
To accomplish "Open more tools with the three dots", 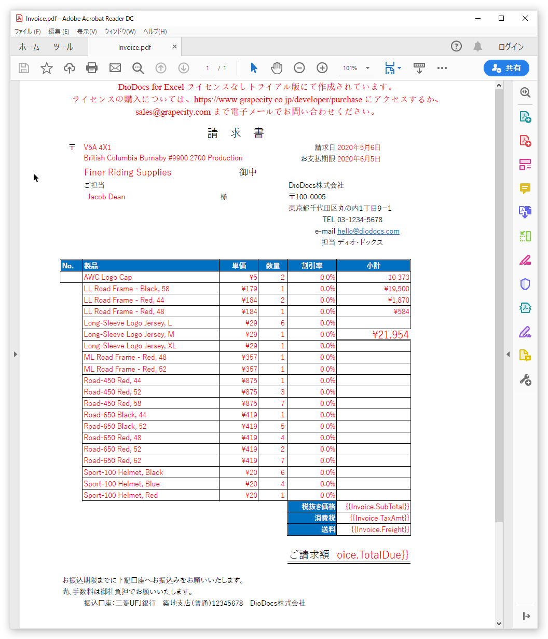I will tap(442, 68).
